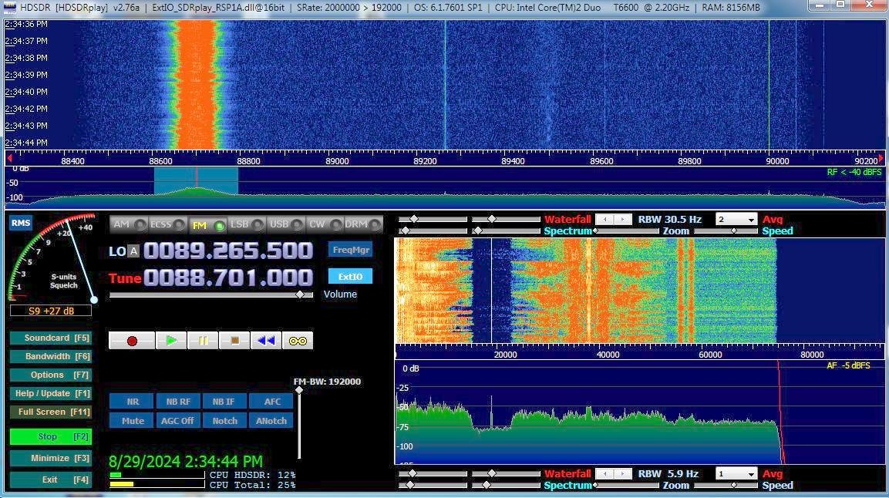Click the 8/29/2024 2:34:44 PM date display
The height and width of the screenshot is (498, 889).
[x=185, y=461]
